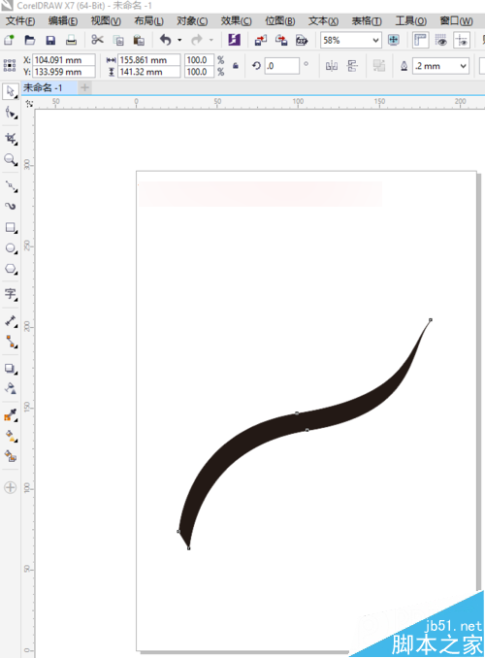Select the Shape tool
485x658 pixels.
coord(11,113)
